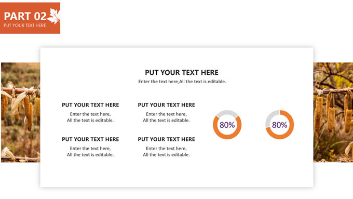Select the two-line body text under the bottom-right block heading
The image size is (353, 199).
tap(166, 151)
